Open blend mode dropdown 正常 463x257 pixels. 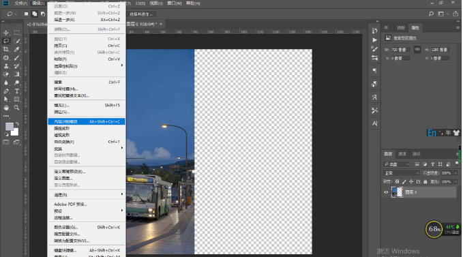401,173
